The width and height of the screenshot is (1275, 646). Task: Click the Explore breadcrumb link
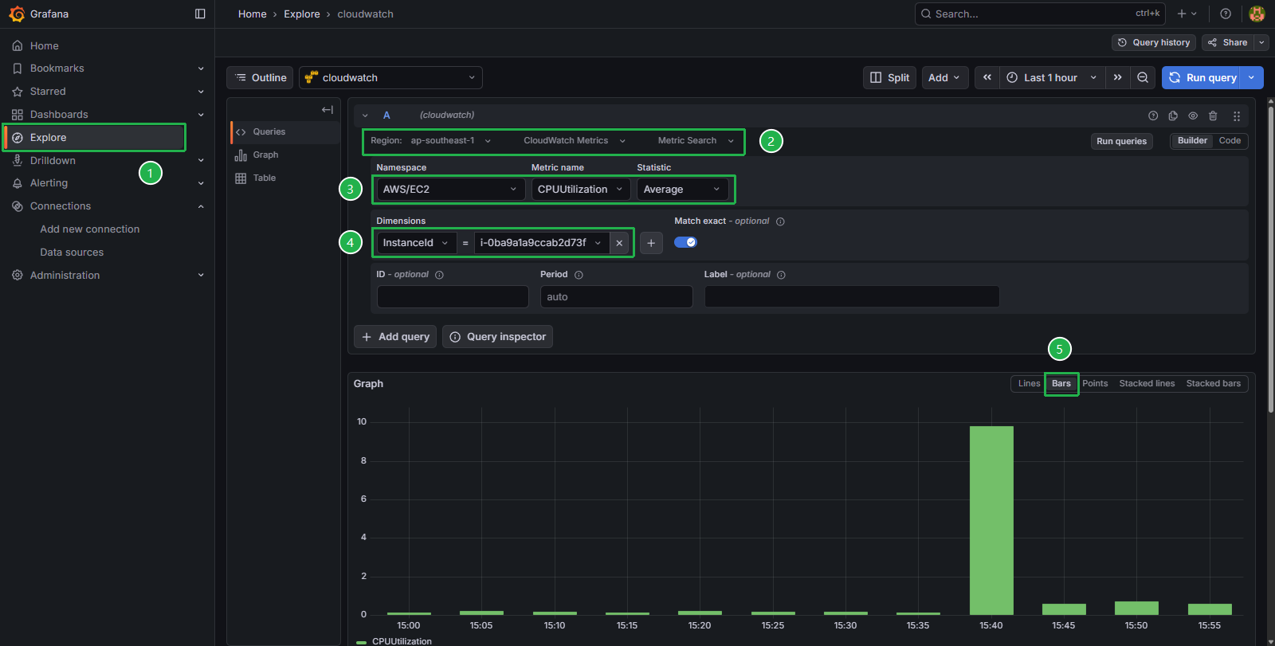pyautogui.click(x=302, y=14)
